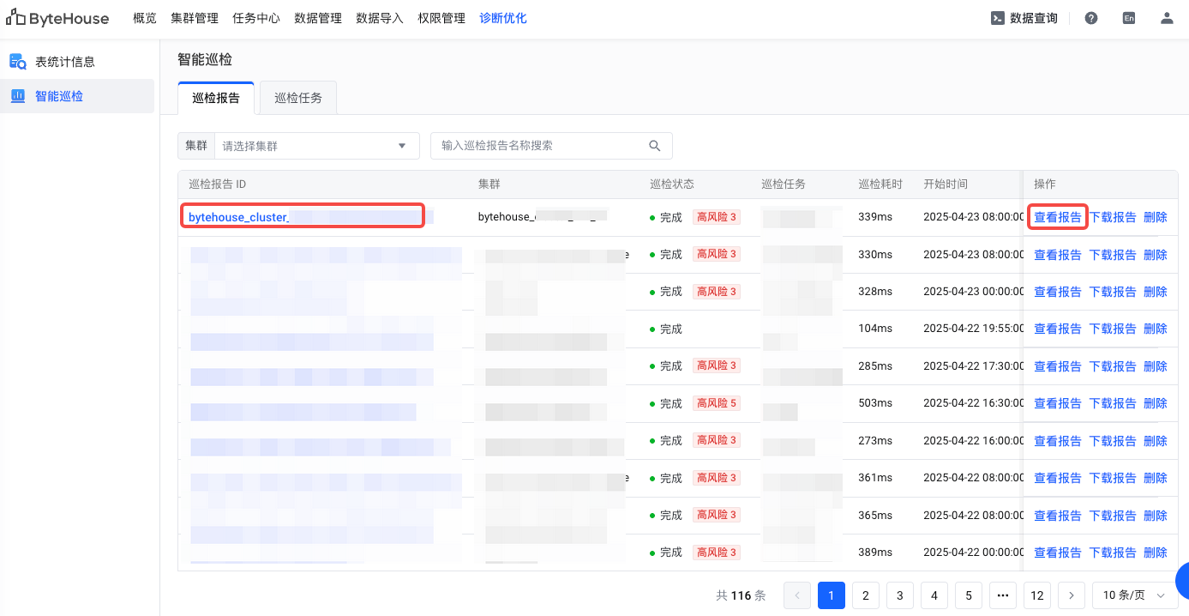Click 下载报告 in the 285ms row
This screenshot has width=1189, height=616.
point(1113,366)
